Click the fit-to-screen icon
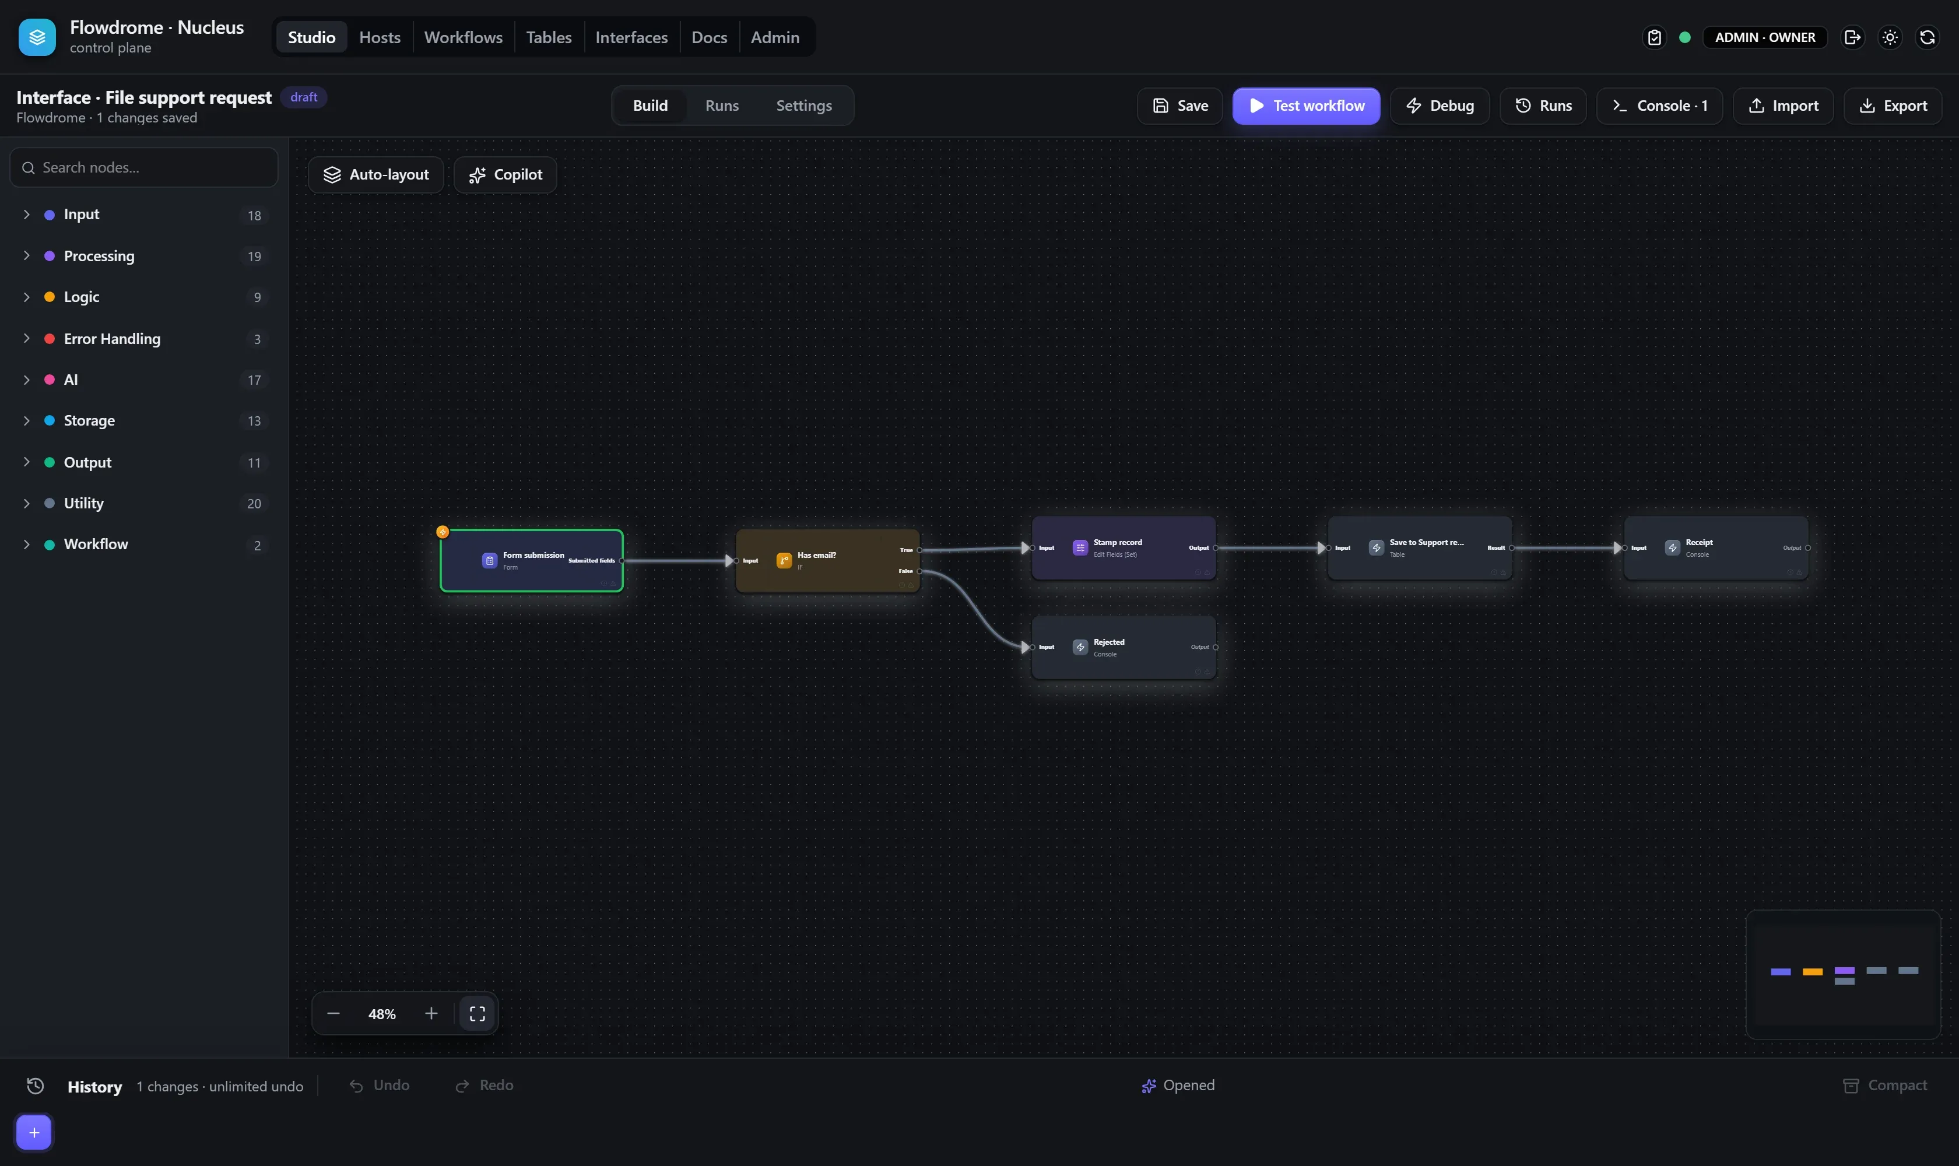The height and width of the screenshot is (1166, 1959). point(477,1014)
